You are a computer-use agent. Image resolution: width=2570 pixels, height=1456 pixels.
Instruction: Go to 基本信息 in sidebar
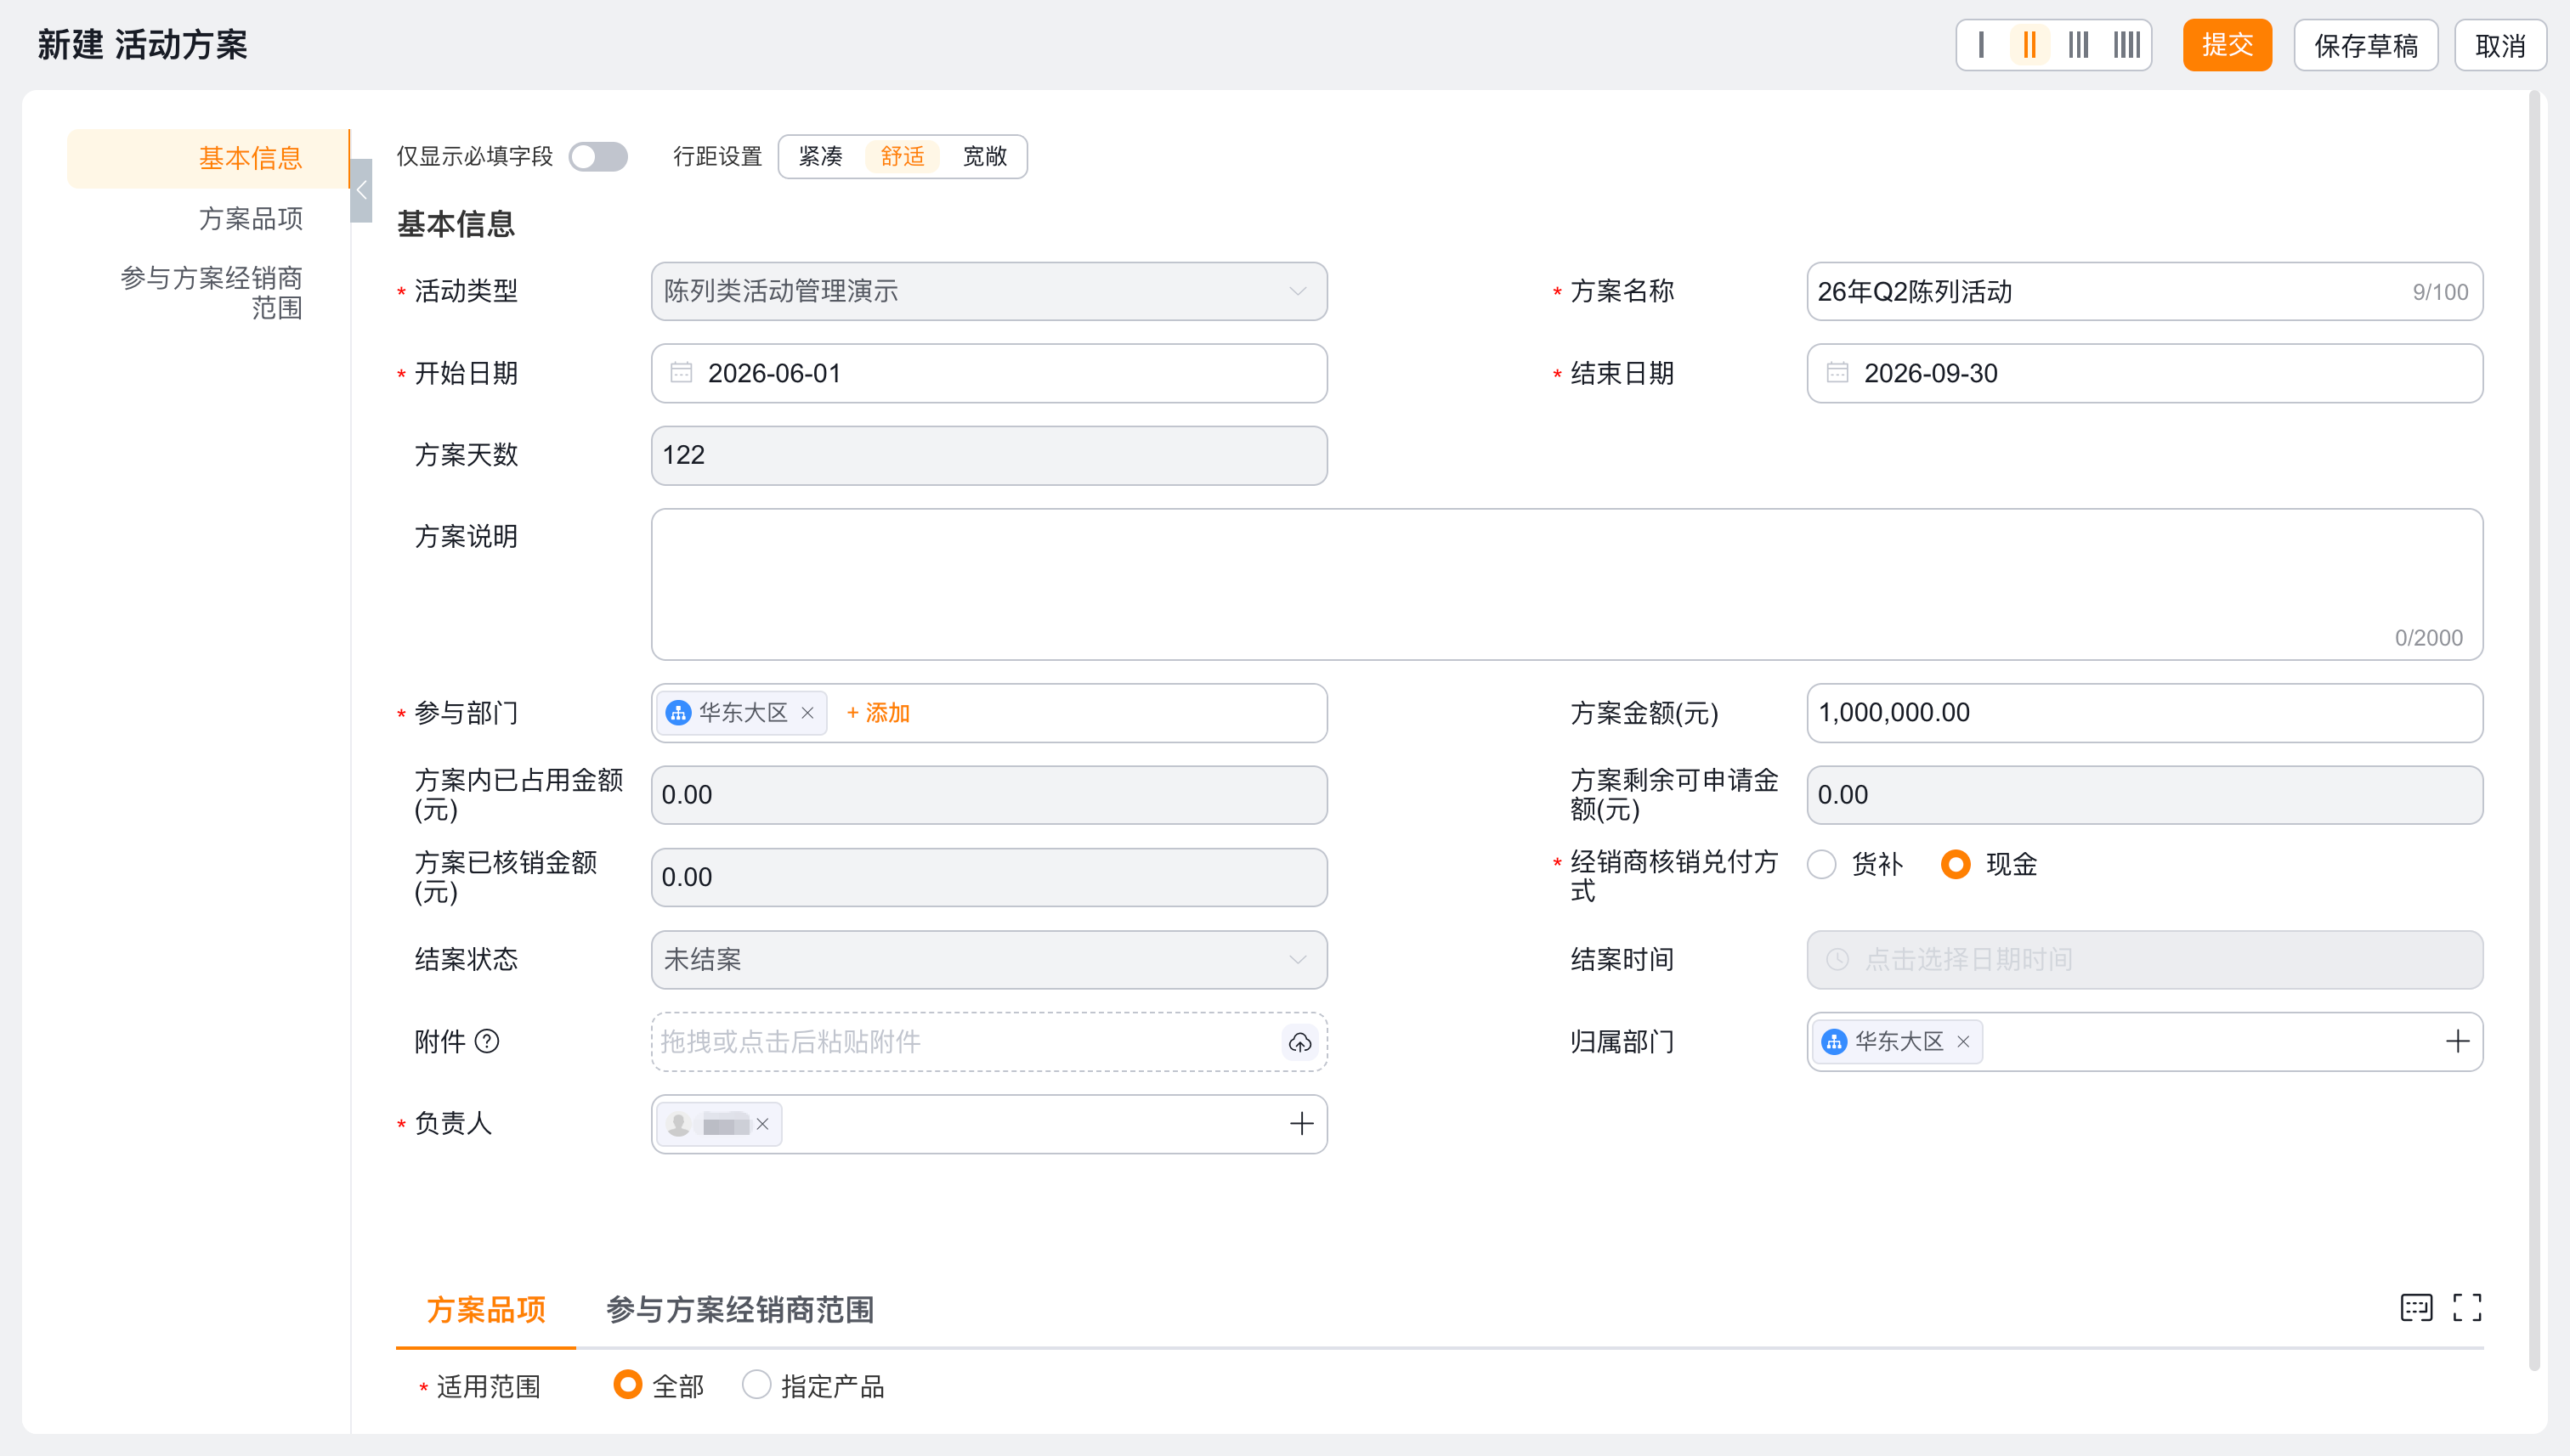[x=208, y=158]
